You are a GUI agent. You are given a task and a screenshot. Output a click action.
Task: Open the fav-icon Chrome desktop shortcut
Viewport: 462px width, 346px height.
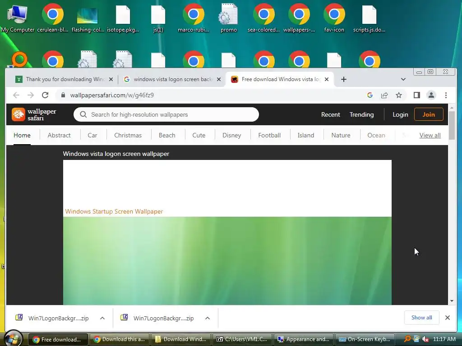334,18
